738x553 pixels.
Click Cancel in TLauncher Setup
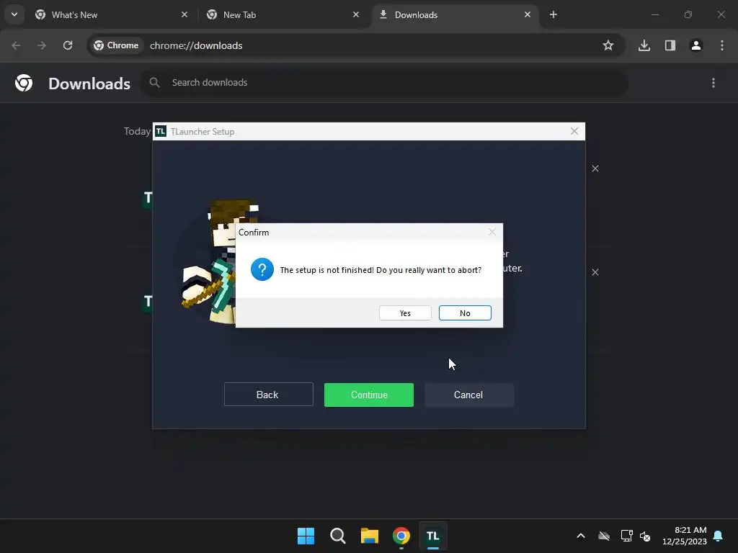click(x=468, y=395)
